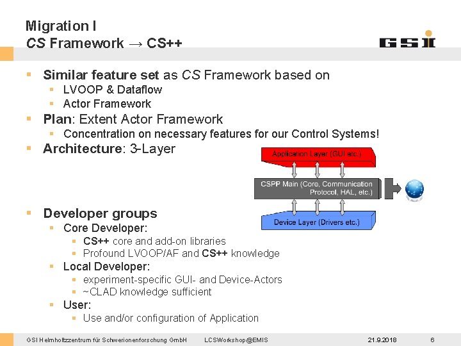
Task: Click the 'LVOOP & Dataflow' bullet
Action: [x=113, y=90]
